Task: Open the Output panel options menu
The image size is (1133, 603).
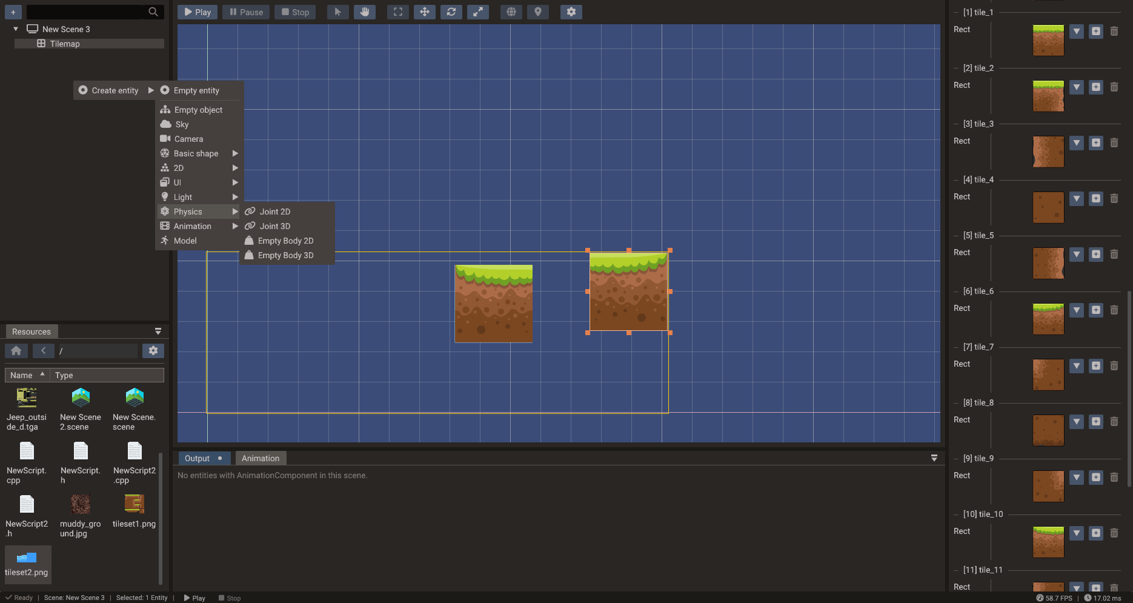Action: pyautogui.click(x=934, y=458)
